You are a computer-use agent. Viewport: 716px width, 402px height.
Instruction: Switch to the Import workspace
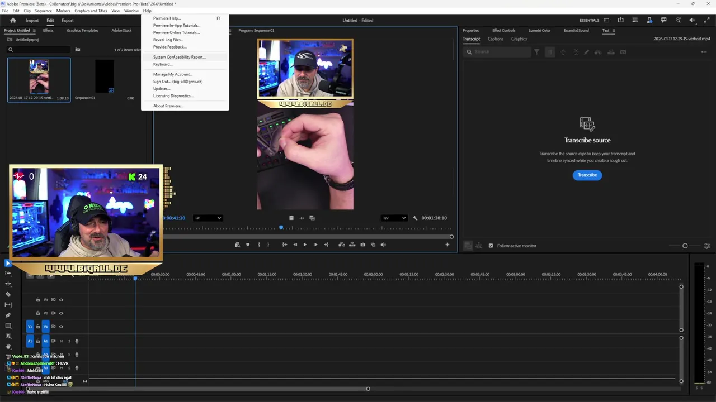point(32,21)
